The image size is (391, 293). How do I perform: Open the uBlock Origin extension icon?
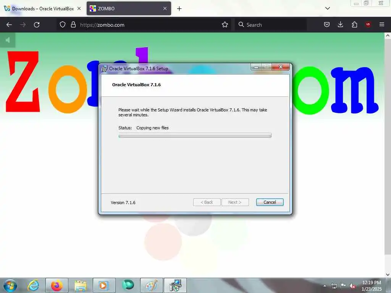(x=368, y=24)
